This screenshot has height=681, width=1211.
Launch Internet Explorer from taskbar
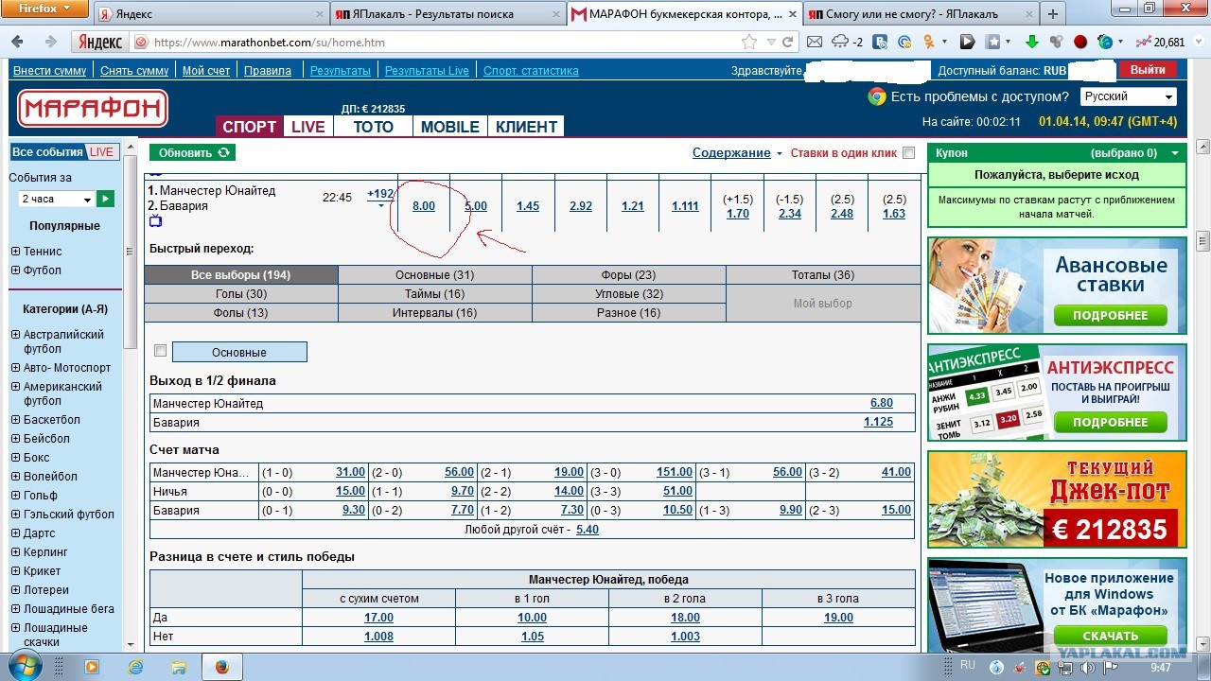(x=135, y=667)
